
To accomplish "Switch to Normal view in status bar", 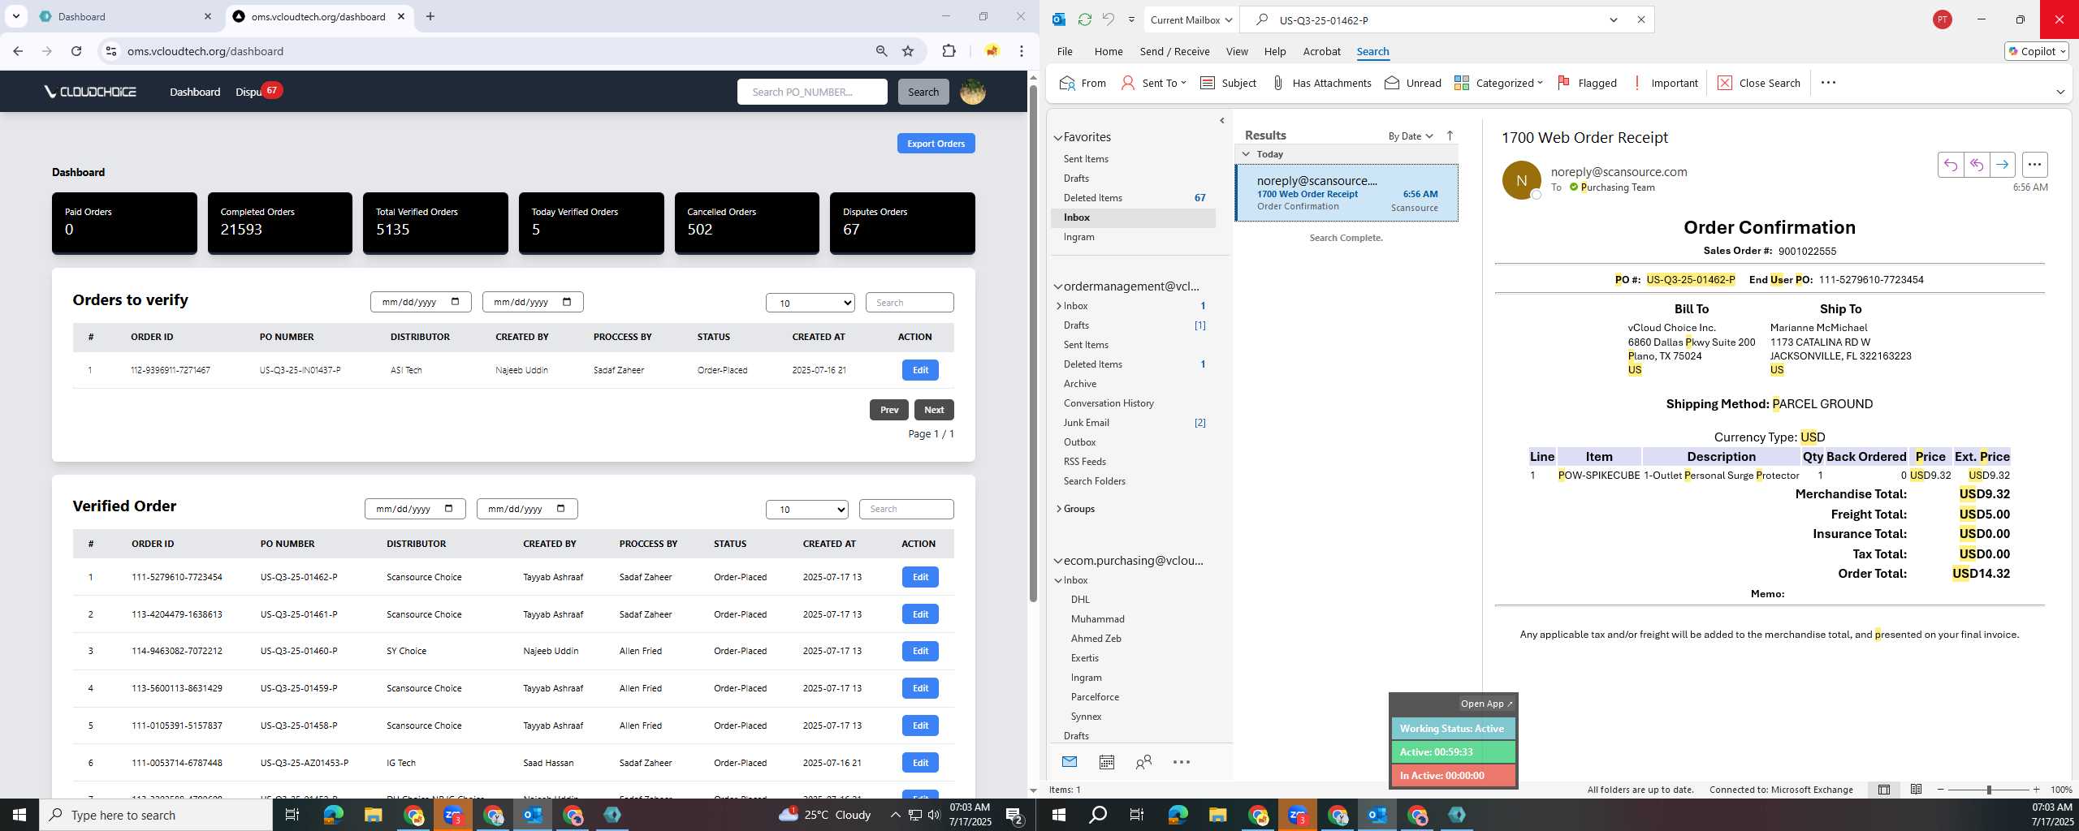I will coord(1883,790).
